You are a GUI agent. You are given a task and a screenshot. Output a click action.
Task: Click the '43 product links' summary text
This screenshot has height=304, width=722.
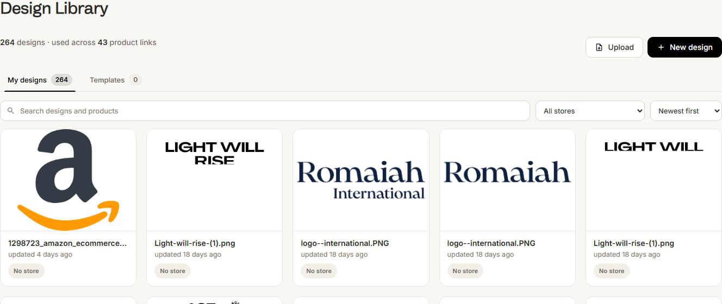coord(127,42)
